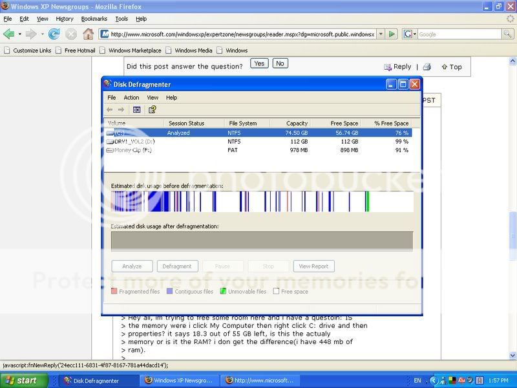This screenshot has width=517, height=388.
Task: Click the Help icon in Defragmenter toolbar
Action: tap(152, 109)
